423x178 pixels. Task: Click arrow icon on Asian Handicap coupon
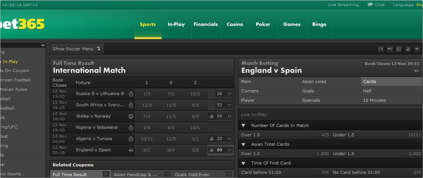[x=167, y=174]
